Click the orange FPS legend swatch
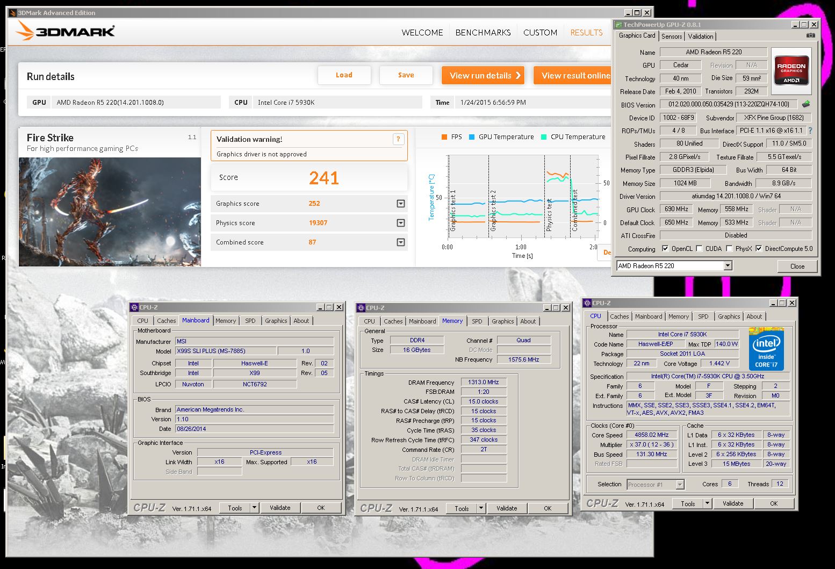This screenshot has height=569, width=835. pos(444,137)
